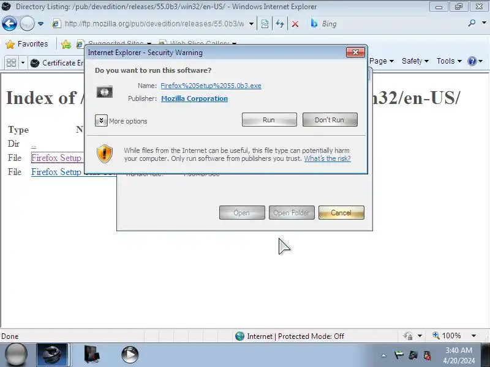490x367 pixels.
Task: Click the search magnifier icon
Action: (x=472, y=23)
